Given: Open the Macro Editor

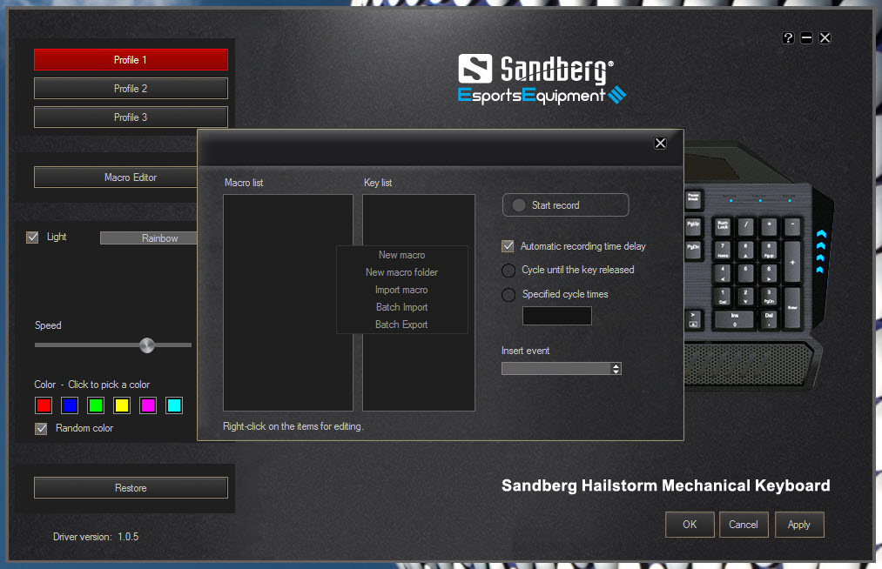Looking at the screenshot, I should click(x=116, y=177).
